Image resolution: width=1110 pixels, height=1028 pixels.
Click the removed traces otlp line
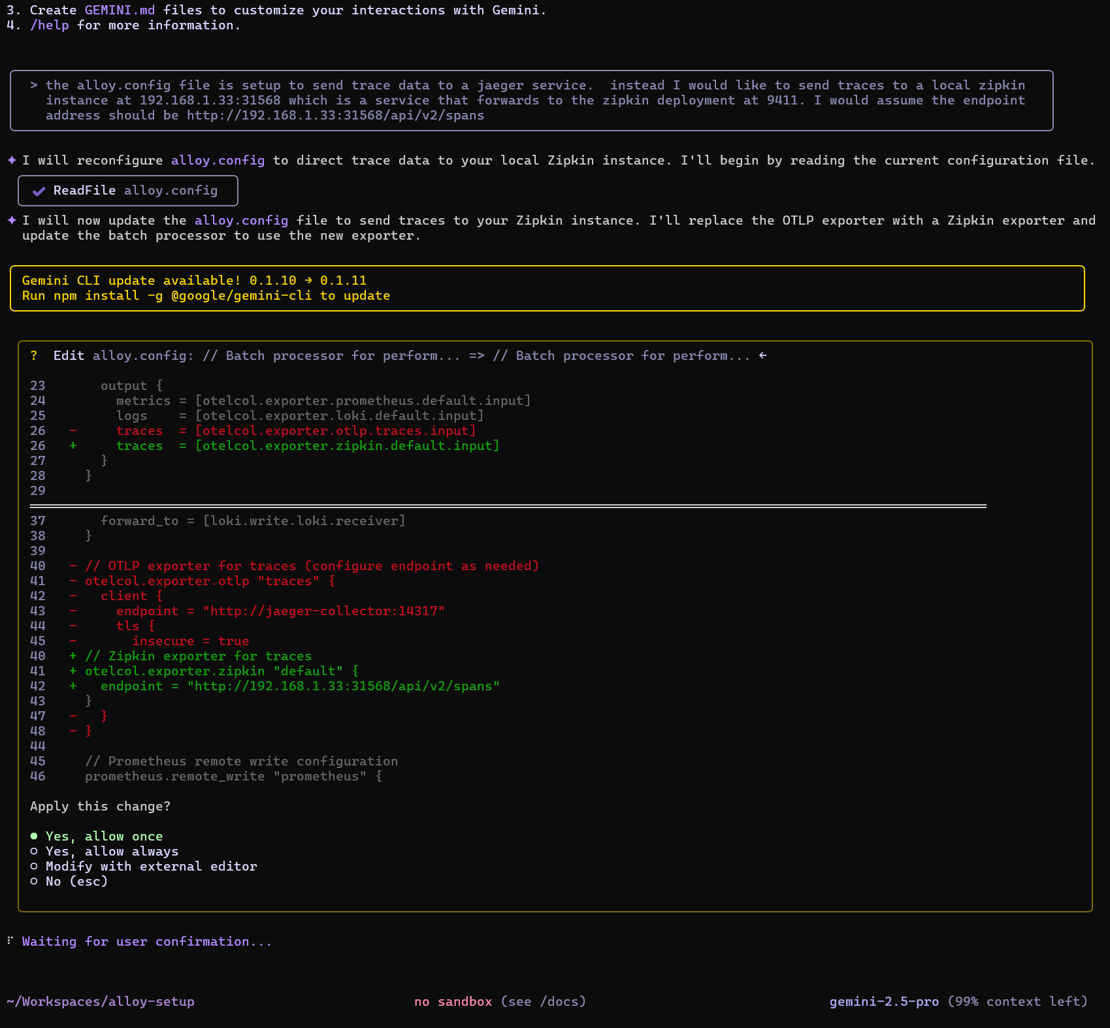point(272,430)
